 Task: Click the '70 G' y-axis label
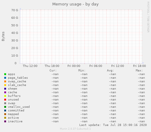pos(15,10)
